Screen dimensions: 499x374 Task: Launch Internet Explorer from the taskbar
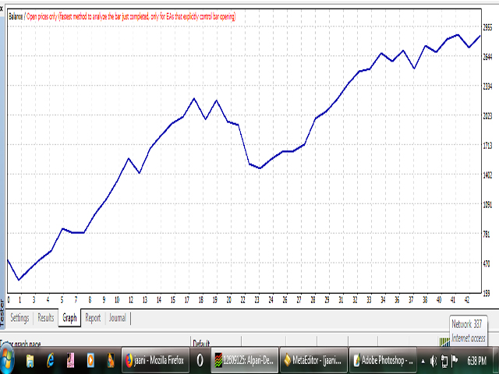pyautogui.click(x=50, y=361)
